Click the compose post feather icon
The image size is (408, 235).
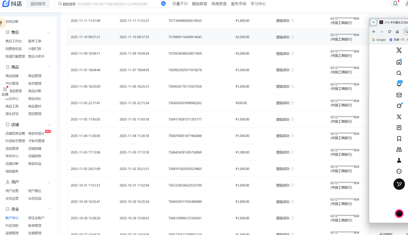coord(399,184)
